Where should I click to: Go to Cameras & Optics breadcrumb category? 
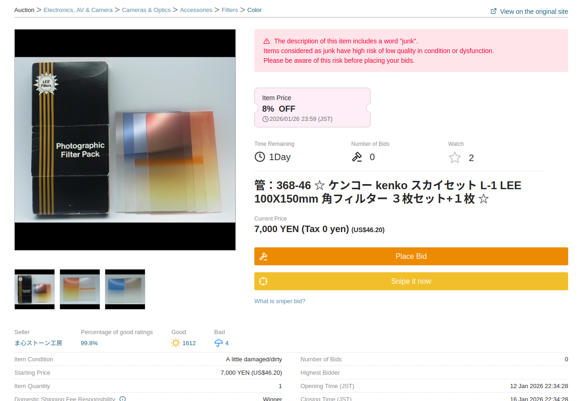tap(146, 10)
